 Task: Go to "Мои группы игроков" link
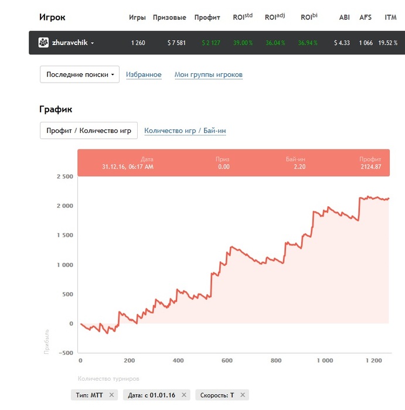pyautogui.click(x=208, y=74)
